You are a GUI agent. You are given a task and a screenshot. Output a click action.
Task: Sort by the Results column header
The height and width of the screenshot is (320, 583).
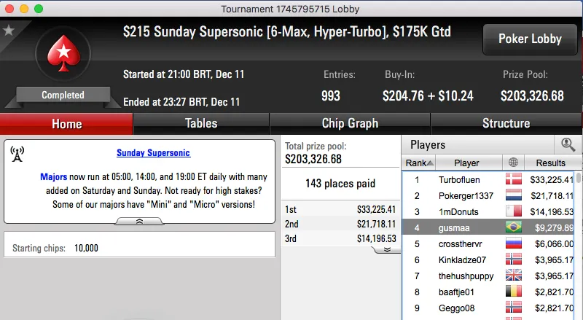549,163
